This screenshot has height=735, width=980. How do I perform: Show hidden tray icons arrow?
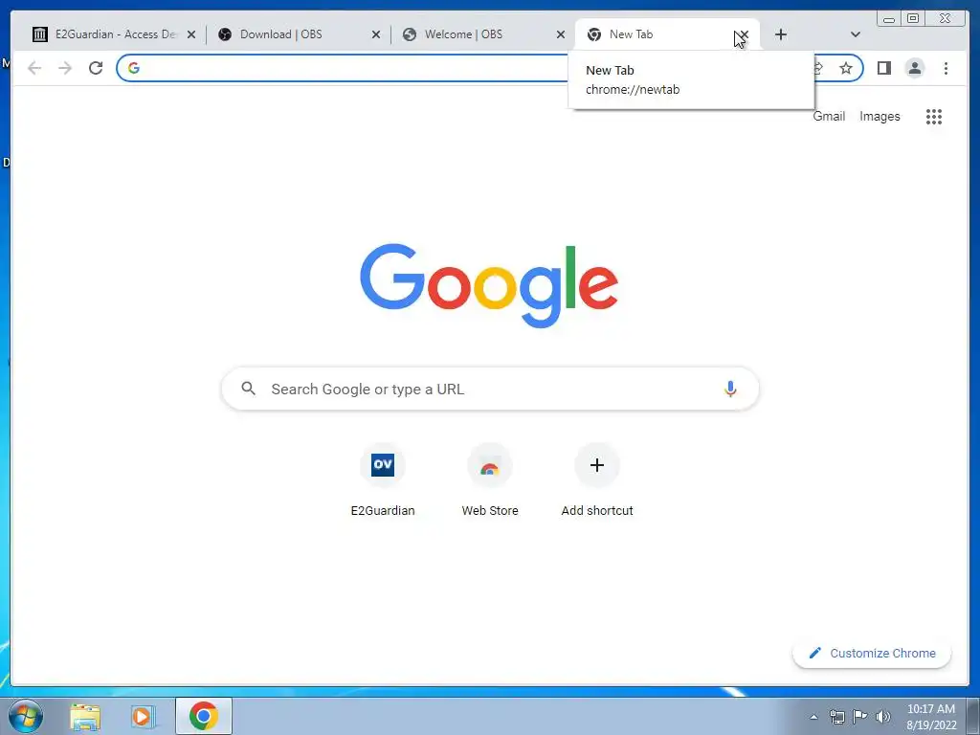[x=813, y=717]
